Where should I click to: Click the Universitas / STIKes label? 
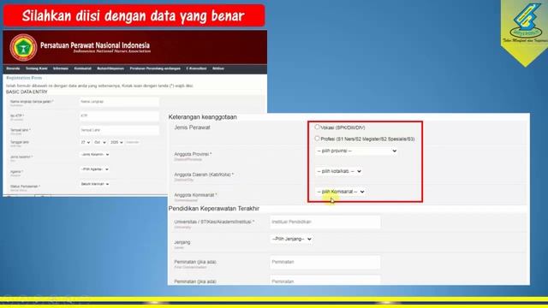pyautogui.click(x=214, y=222)
